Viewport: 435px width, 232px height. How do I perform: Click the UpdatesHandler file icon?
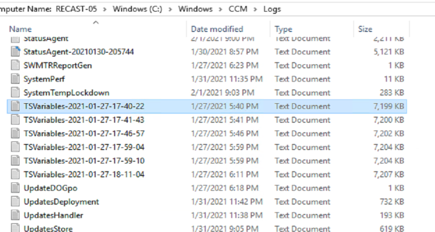pos(15,215)
